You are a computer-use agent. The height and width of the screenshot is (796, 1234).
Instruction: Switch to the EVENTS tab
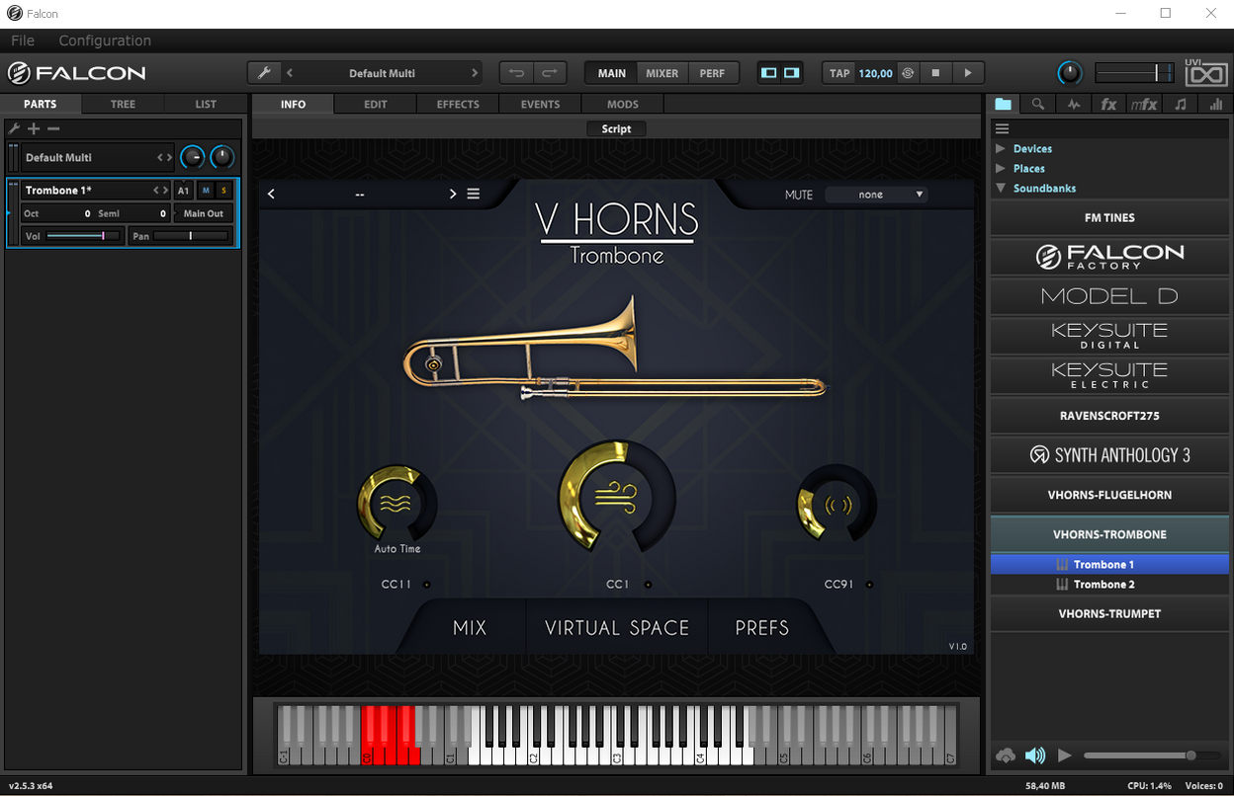(540, 104)
